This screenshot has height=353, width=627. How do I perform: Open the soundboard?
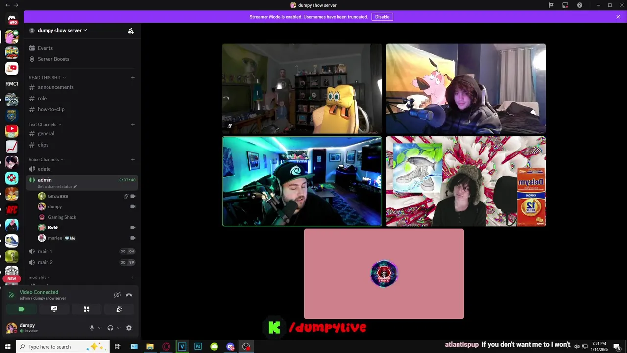pyautogui.click(x=119, y=309)
